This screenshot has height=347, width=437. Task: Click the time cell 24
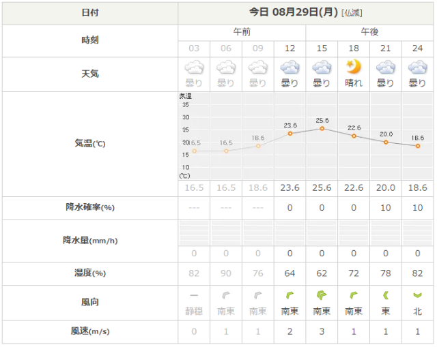tap(417, 48)
